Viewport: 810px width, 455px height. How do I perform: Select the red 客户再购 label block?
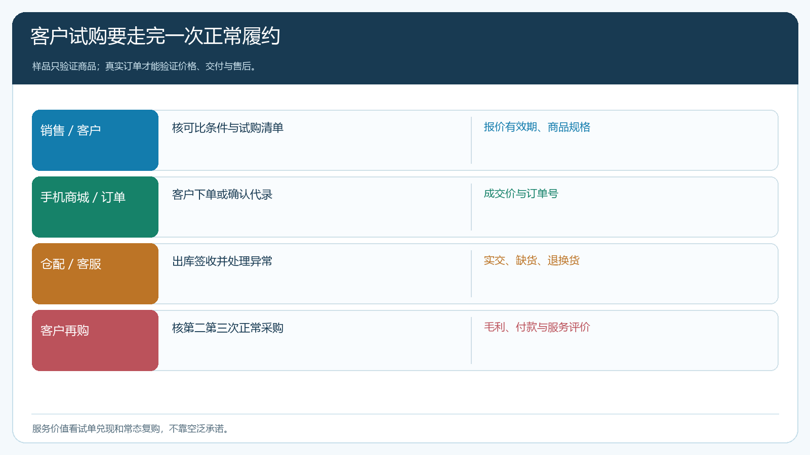pos(95,340)
